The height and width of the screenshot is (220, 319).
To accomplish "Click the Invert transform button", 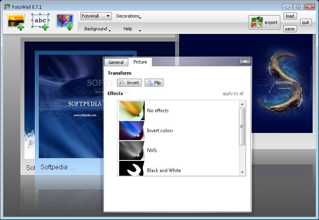I will [129, 83].
